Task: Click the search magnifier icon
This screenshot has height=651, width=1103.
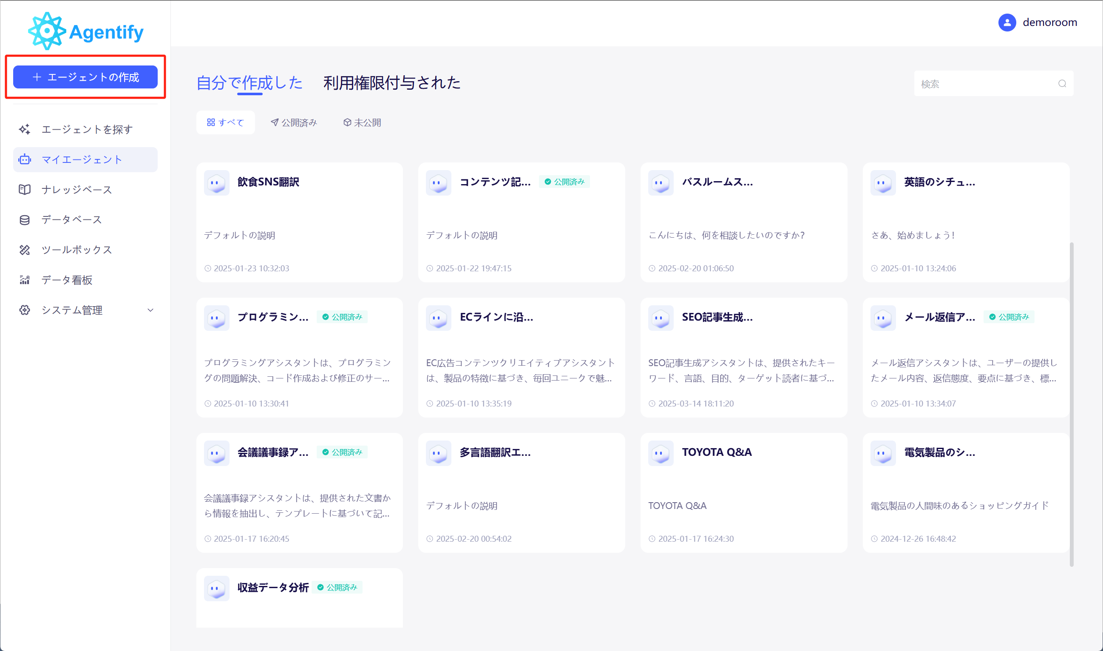Action: [1062, 84]
